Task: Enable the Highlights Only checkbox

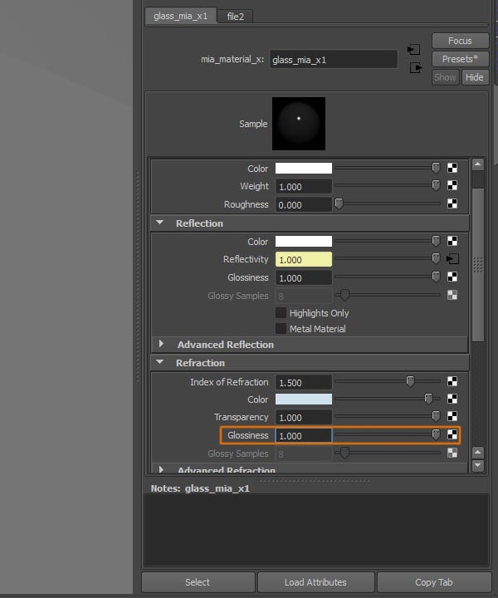Action: click(x=281, y=313)
